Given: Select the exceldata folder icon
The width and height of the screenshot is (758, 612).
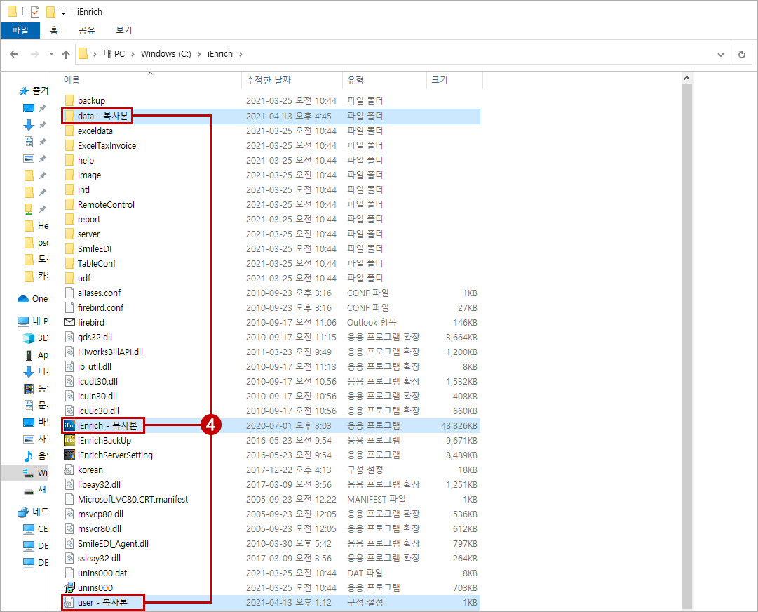Looking at the screenshot, I should click(x=69, y=131).
